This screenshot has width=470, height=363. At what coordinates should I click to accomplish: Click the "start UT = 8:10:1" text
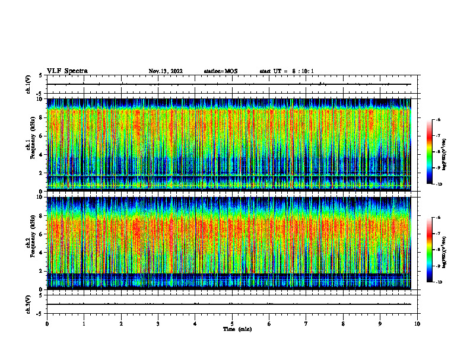click(287, 71)
